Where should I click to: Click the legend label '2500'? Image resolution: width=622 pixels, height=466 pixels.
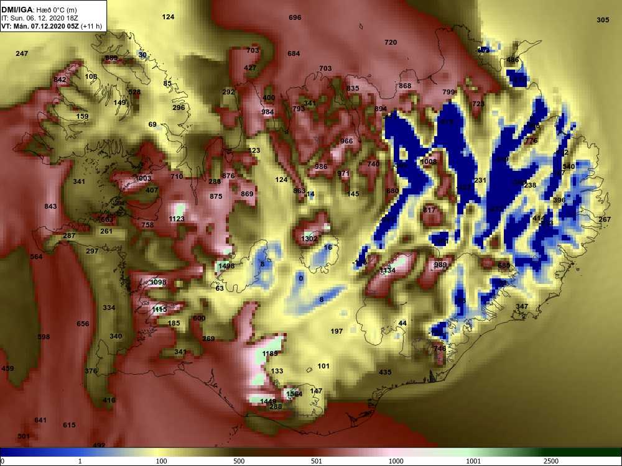point(551,461)
